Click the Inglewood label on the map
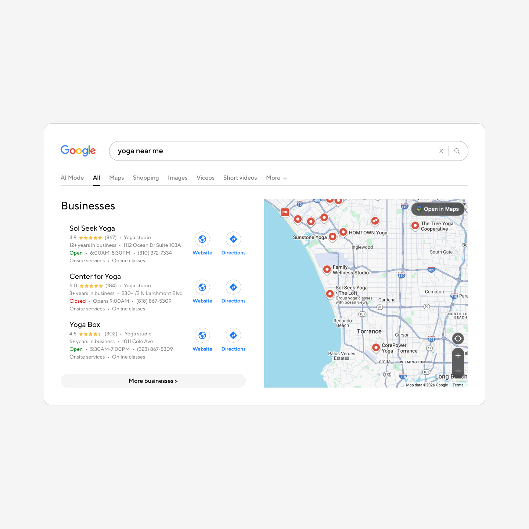529x529 pixels. click(x=362, y=247)
